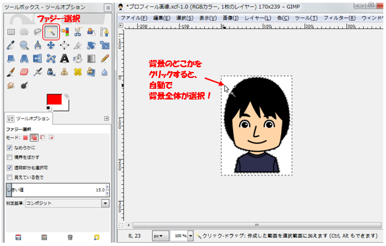
Task: Select the Pencil tool
Action: (x=104, y=58)
